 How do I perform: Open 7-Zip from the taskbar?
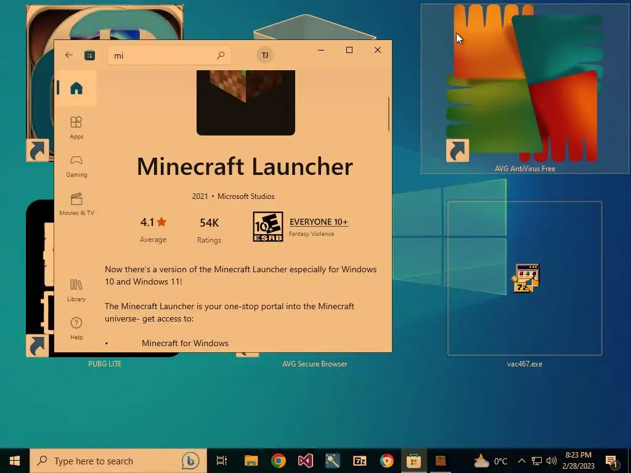359,461
